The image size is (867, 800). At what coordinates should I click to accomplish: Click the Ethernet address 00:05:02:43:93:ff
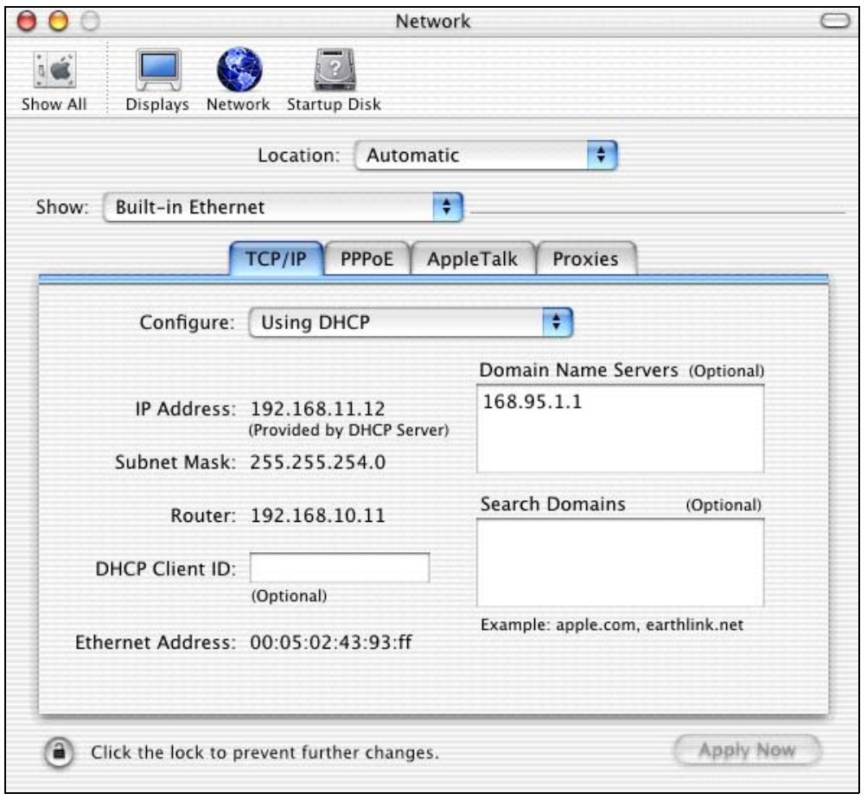(331, 642)
